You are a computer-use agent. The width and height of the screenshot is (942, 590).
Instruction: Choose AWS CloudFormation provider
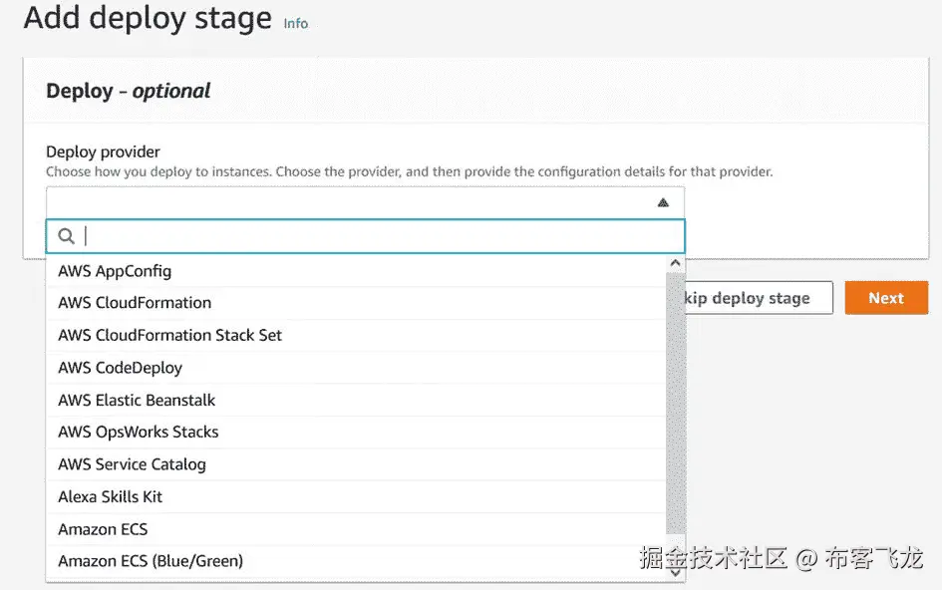(x=135, y=303)
